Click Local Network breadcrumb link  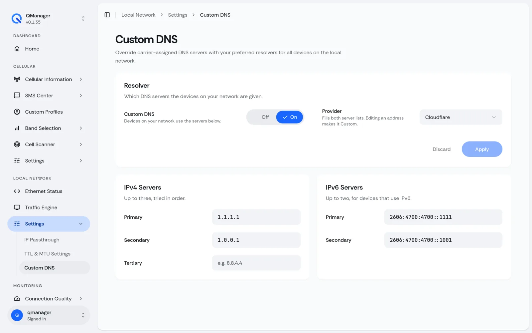pos(138,15)
